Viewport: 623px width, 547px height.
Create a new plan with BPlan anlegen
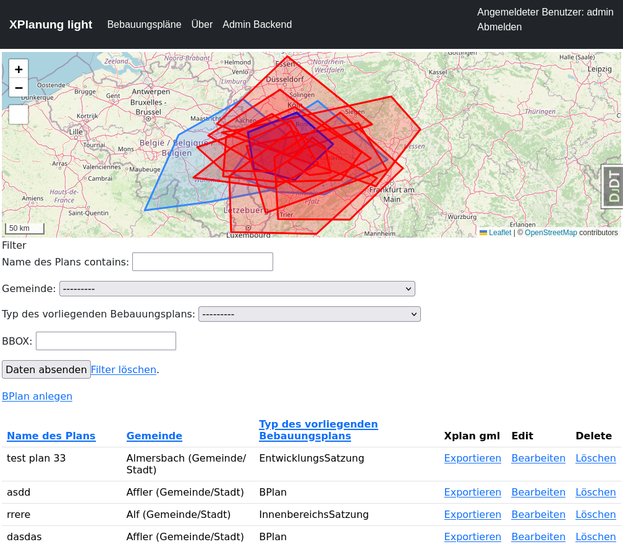37,397
